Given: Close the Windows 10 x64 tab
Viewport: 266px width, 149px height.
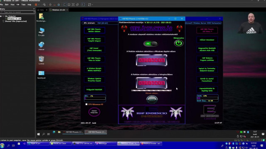Looking at the screenshot, I should 67,10.
